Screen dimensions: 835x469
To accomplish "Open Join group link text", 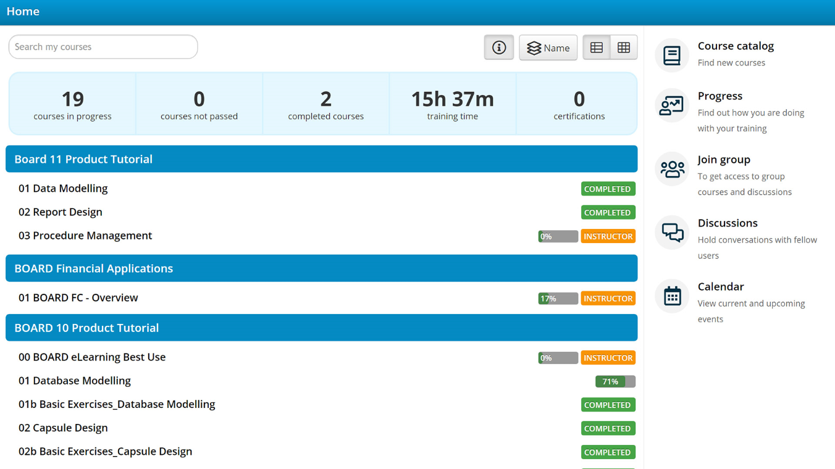I will click(x=724, y=159).
